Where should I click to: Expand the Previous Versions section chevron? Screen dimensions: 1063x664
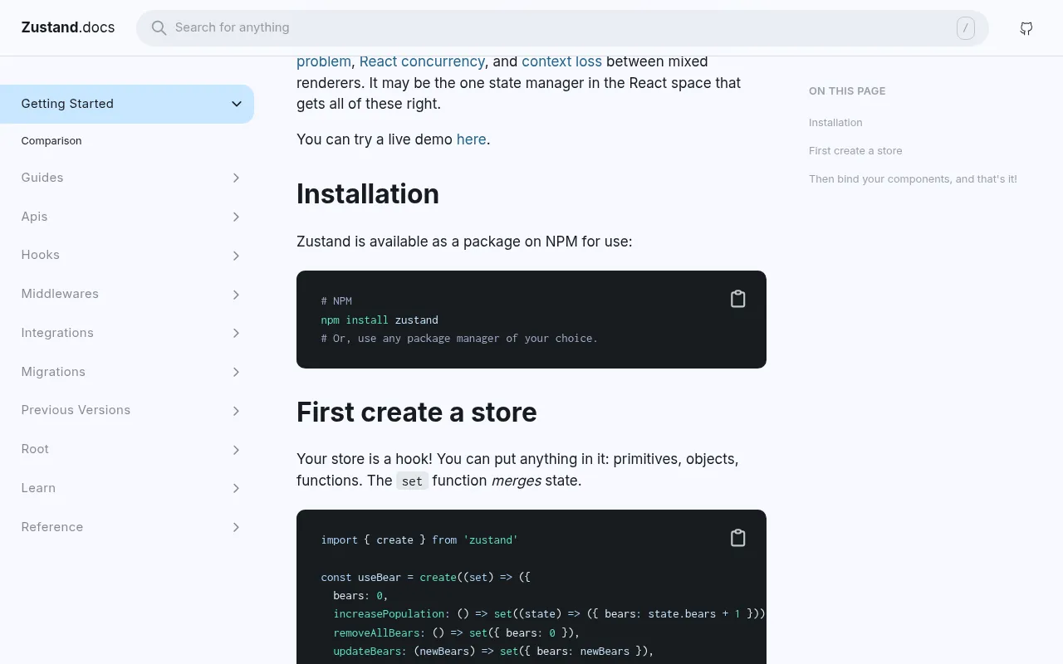[236, 411]
